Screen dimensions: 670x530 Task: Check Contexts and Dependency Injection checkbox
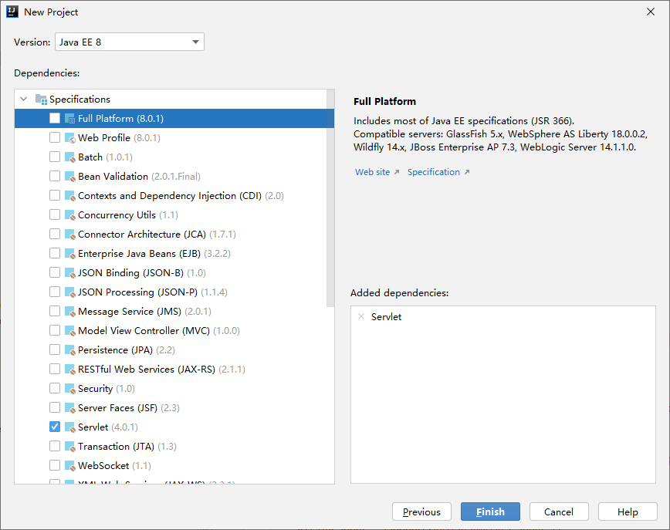click(55, 196)
